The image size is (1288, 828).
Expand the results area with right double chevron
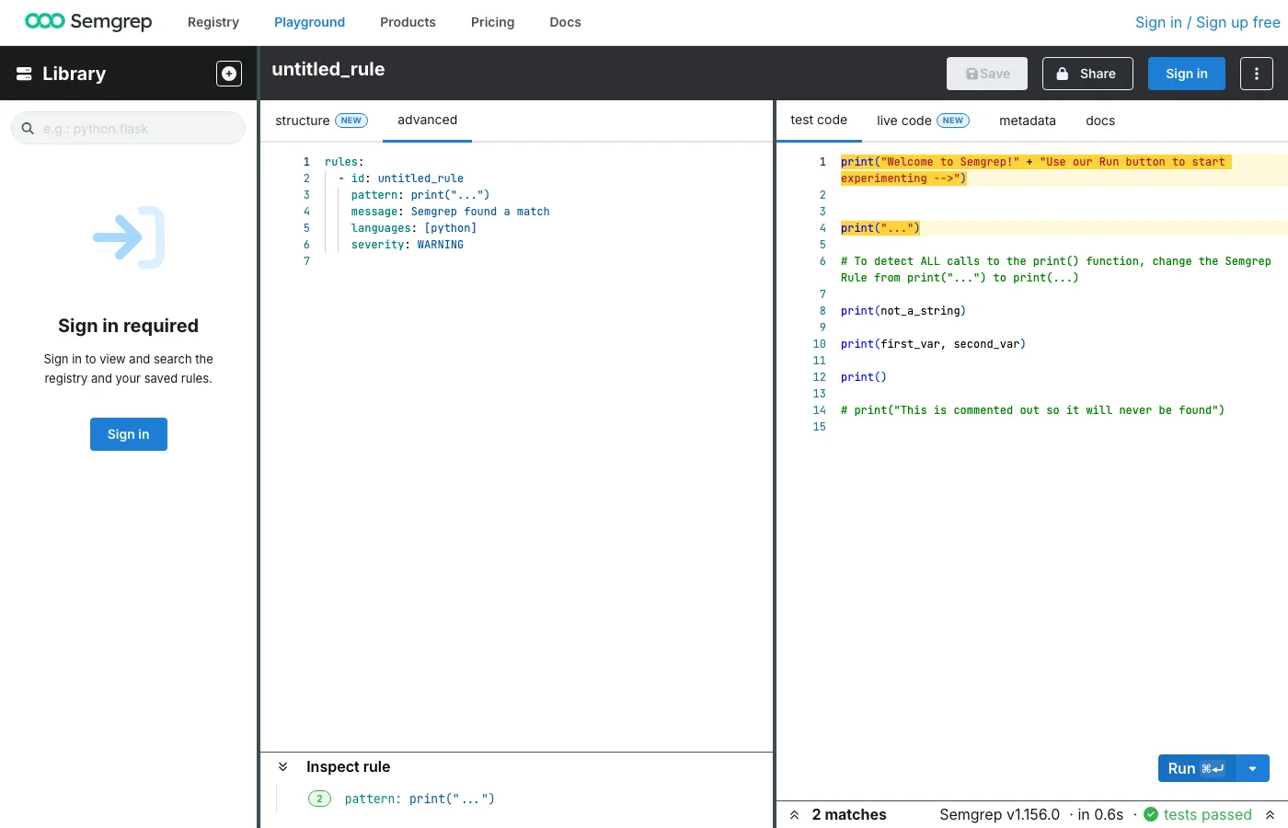pyautogui.click(x=1271, y=814)
